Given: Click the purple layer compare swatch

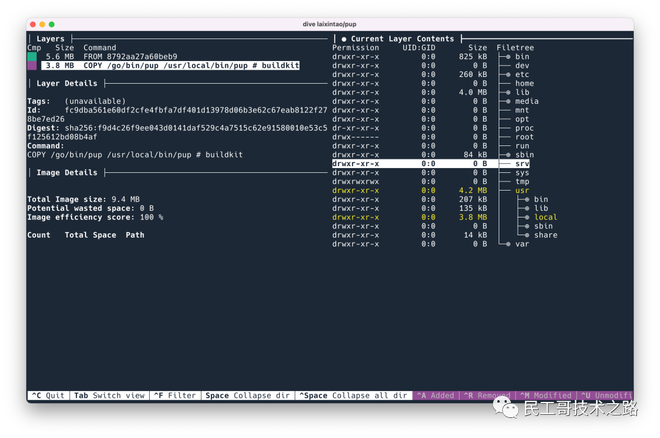Looking at the screenshot, I should point(32,65).
